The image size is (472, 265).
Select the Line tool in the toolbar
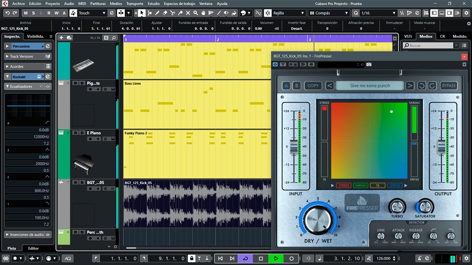coord(218,13)
